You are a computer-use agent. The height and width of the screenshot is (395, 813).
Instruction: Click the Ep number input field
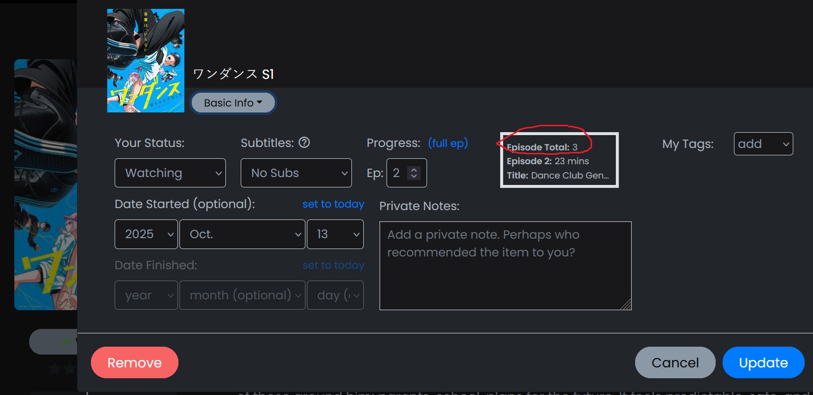pos(397,173)
